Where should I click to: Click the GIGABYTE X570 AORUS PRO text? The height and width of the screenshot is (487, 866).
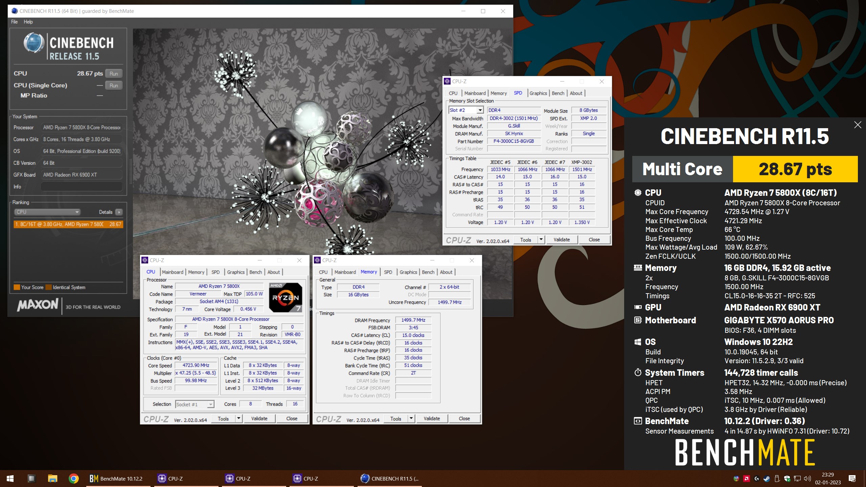(x=779, y=320)
